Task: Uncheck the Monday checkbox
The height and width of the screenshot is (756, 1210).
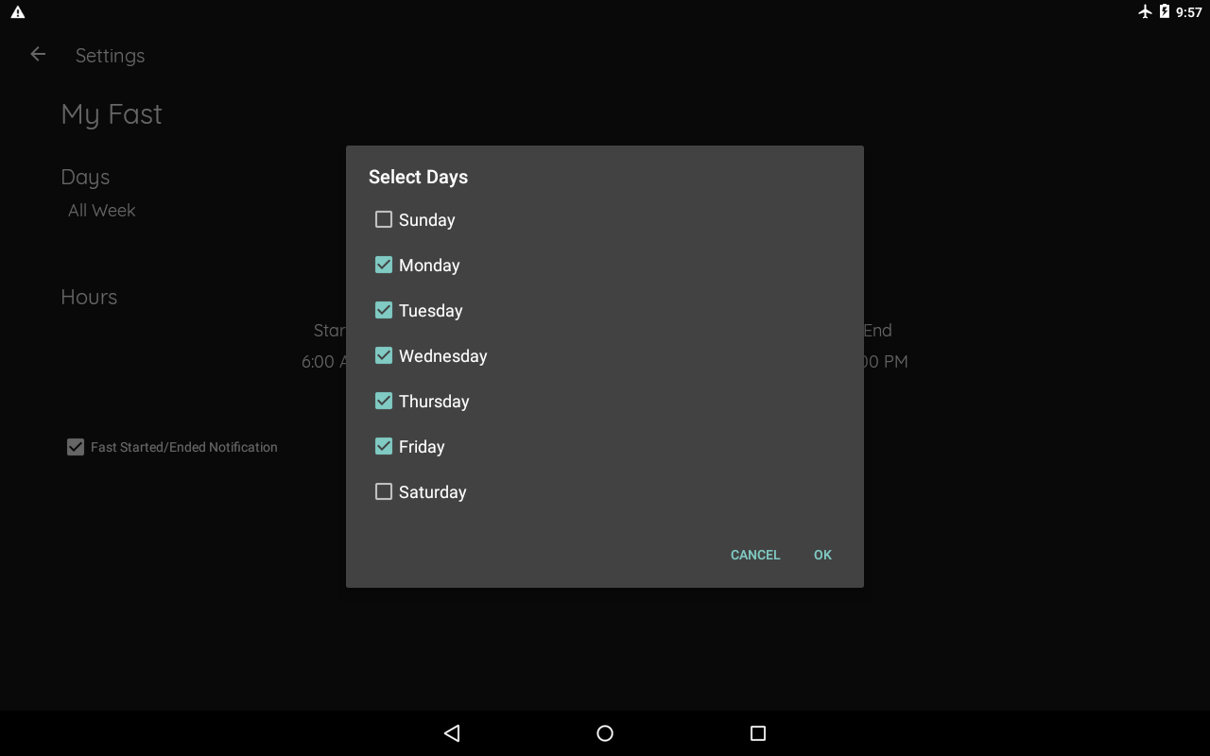Action: (x=384, y=265)
